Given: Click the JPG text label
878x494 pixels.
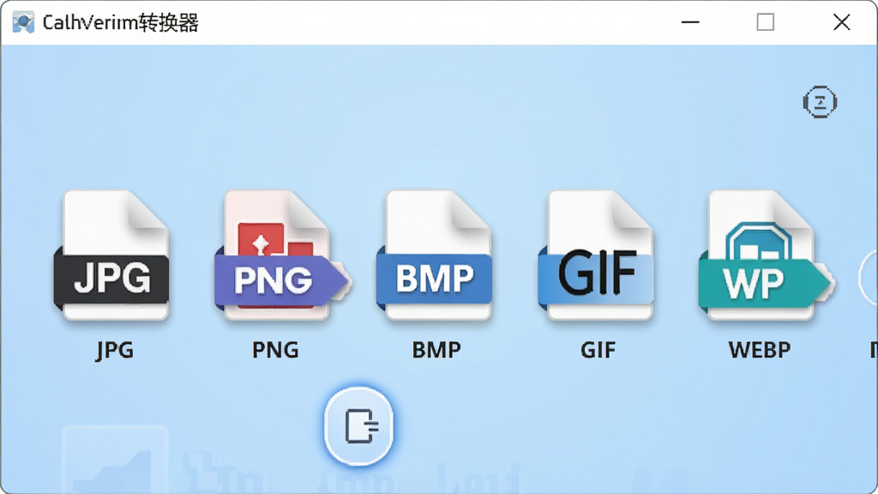Looking at the screenshot, I should click(115, 350).
